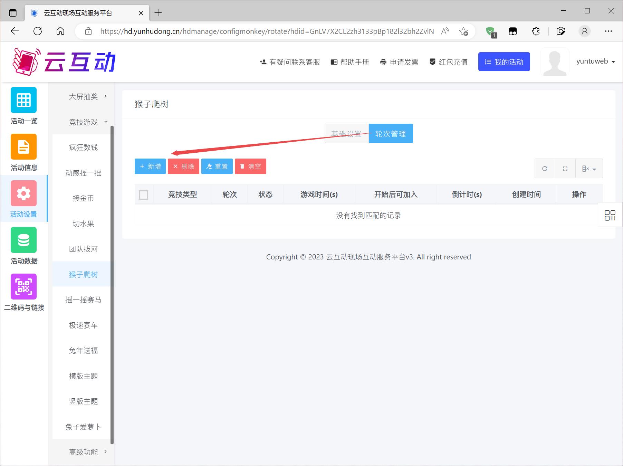Go to browser home page

tap(60, 31)
